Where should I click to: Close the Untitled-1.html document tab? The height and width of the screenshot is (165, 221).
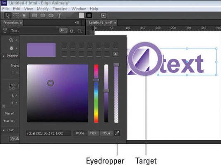click(x=115, y=23)
